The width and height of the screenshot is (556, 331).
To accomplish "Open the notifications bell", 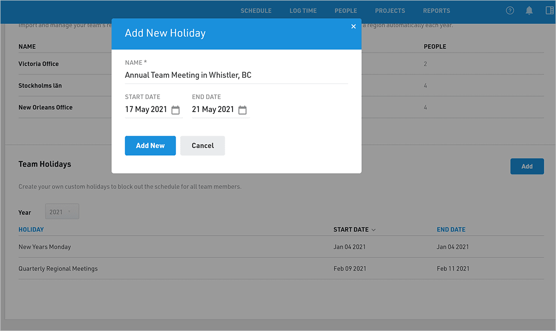I will tap(529, 11).
